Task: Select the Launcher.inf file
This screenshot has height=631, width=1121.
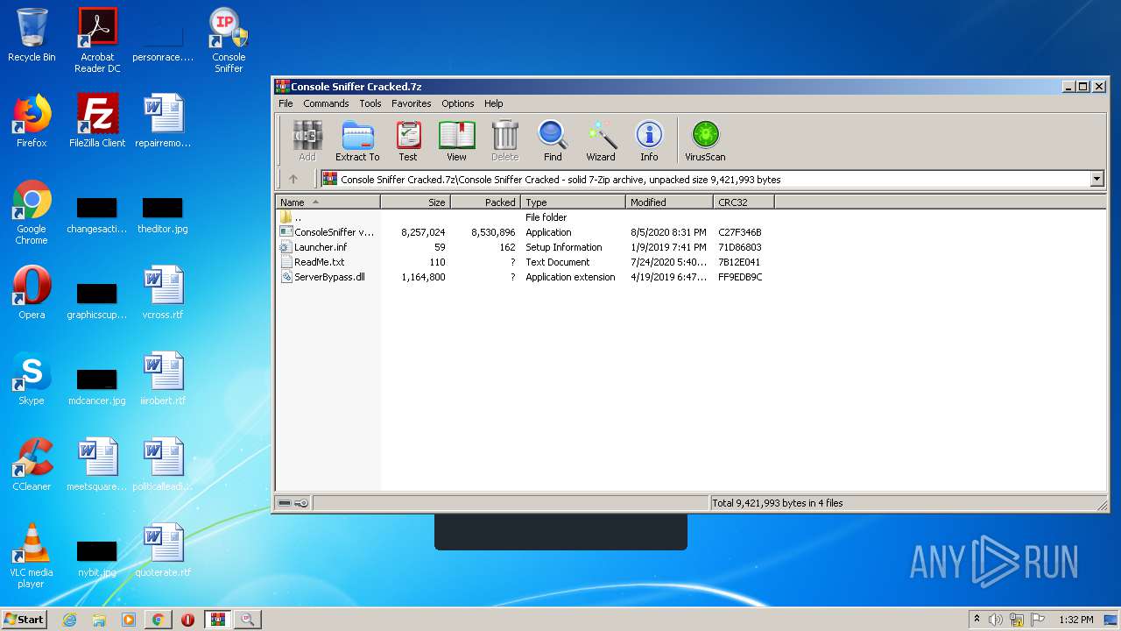Action: click(x=525, y=247)
